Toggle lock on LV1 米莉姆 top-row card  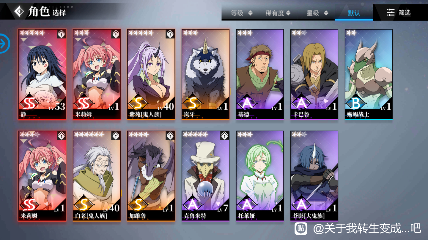(116, 34)
